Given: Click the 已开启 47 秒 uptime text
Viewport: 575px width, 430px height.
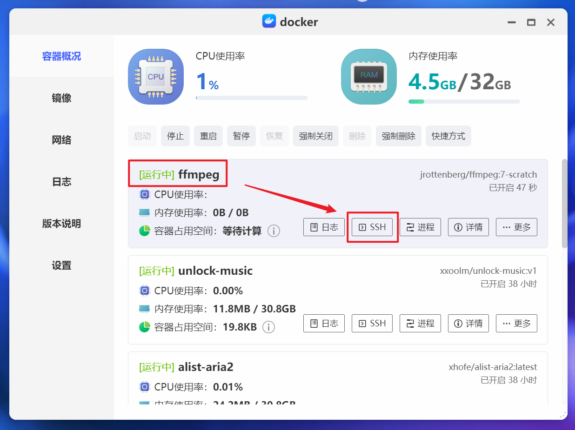Looking at the screenshot, I should click(513, 188).
